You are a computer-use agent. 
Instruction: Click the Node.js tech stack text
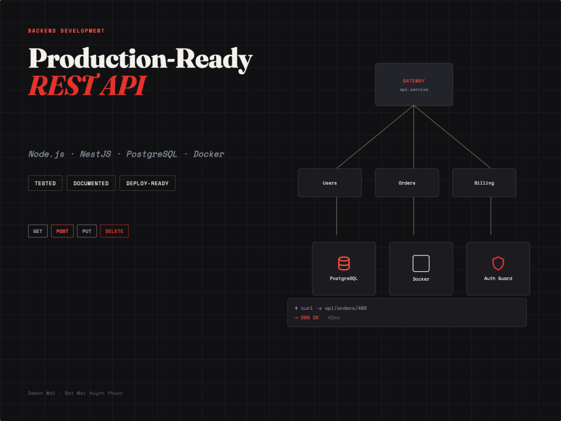coord(47,154)
